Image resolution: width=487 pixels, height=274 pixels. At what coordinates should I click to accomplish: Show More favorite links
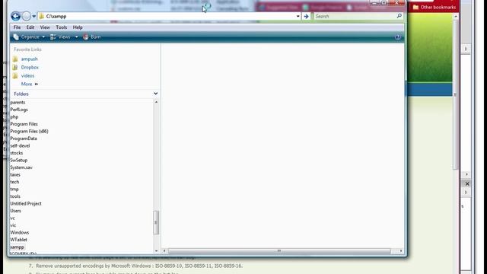(29, 84)
